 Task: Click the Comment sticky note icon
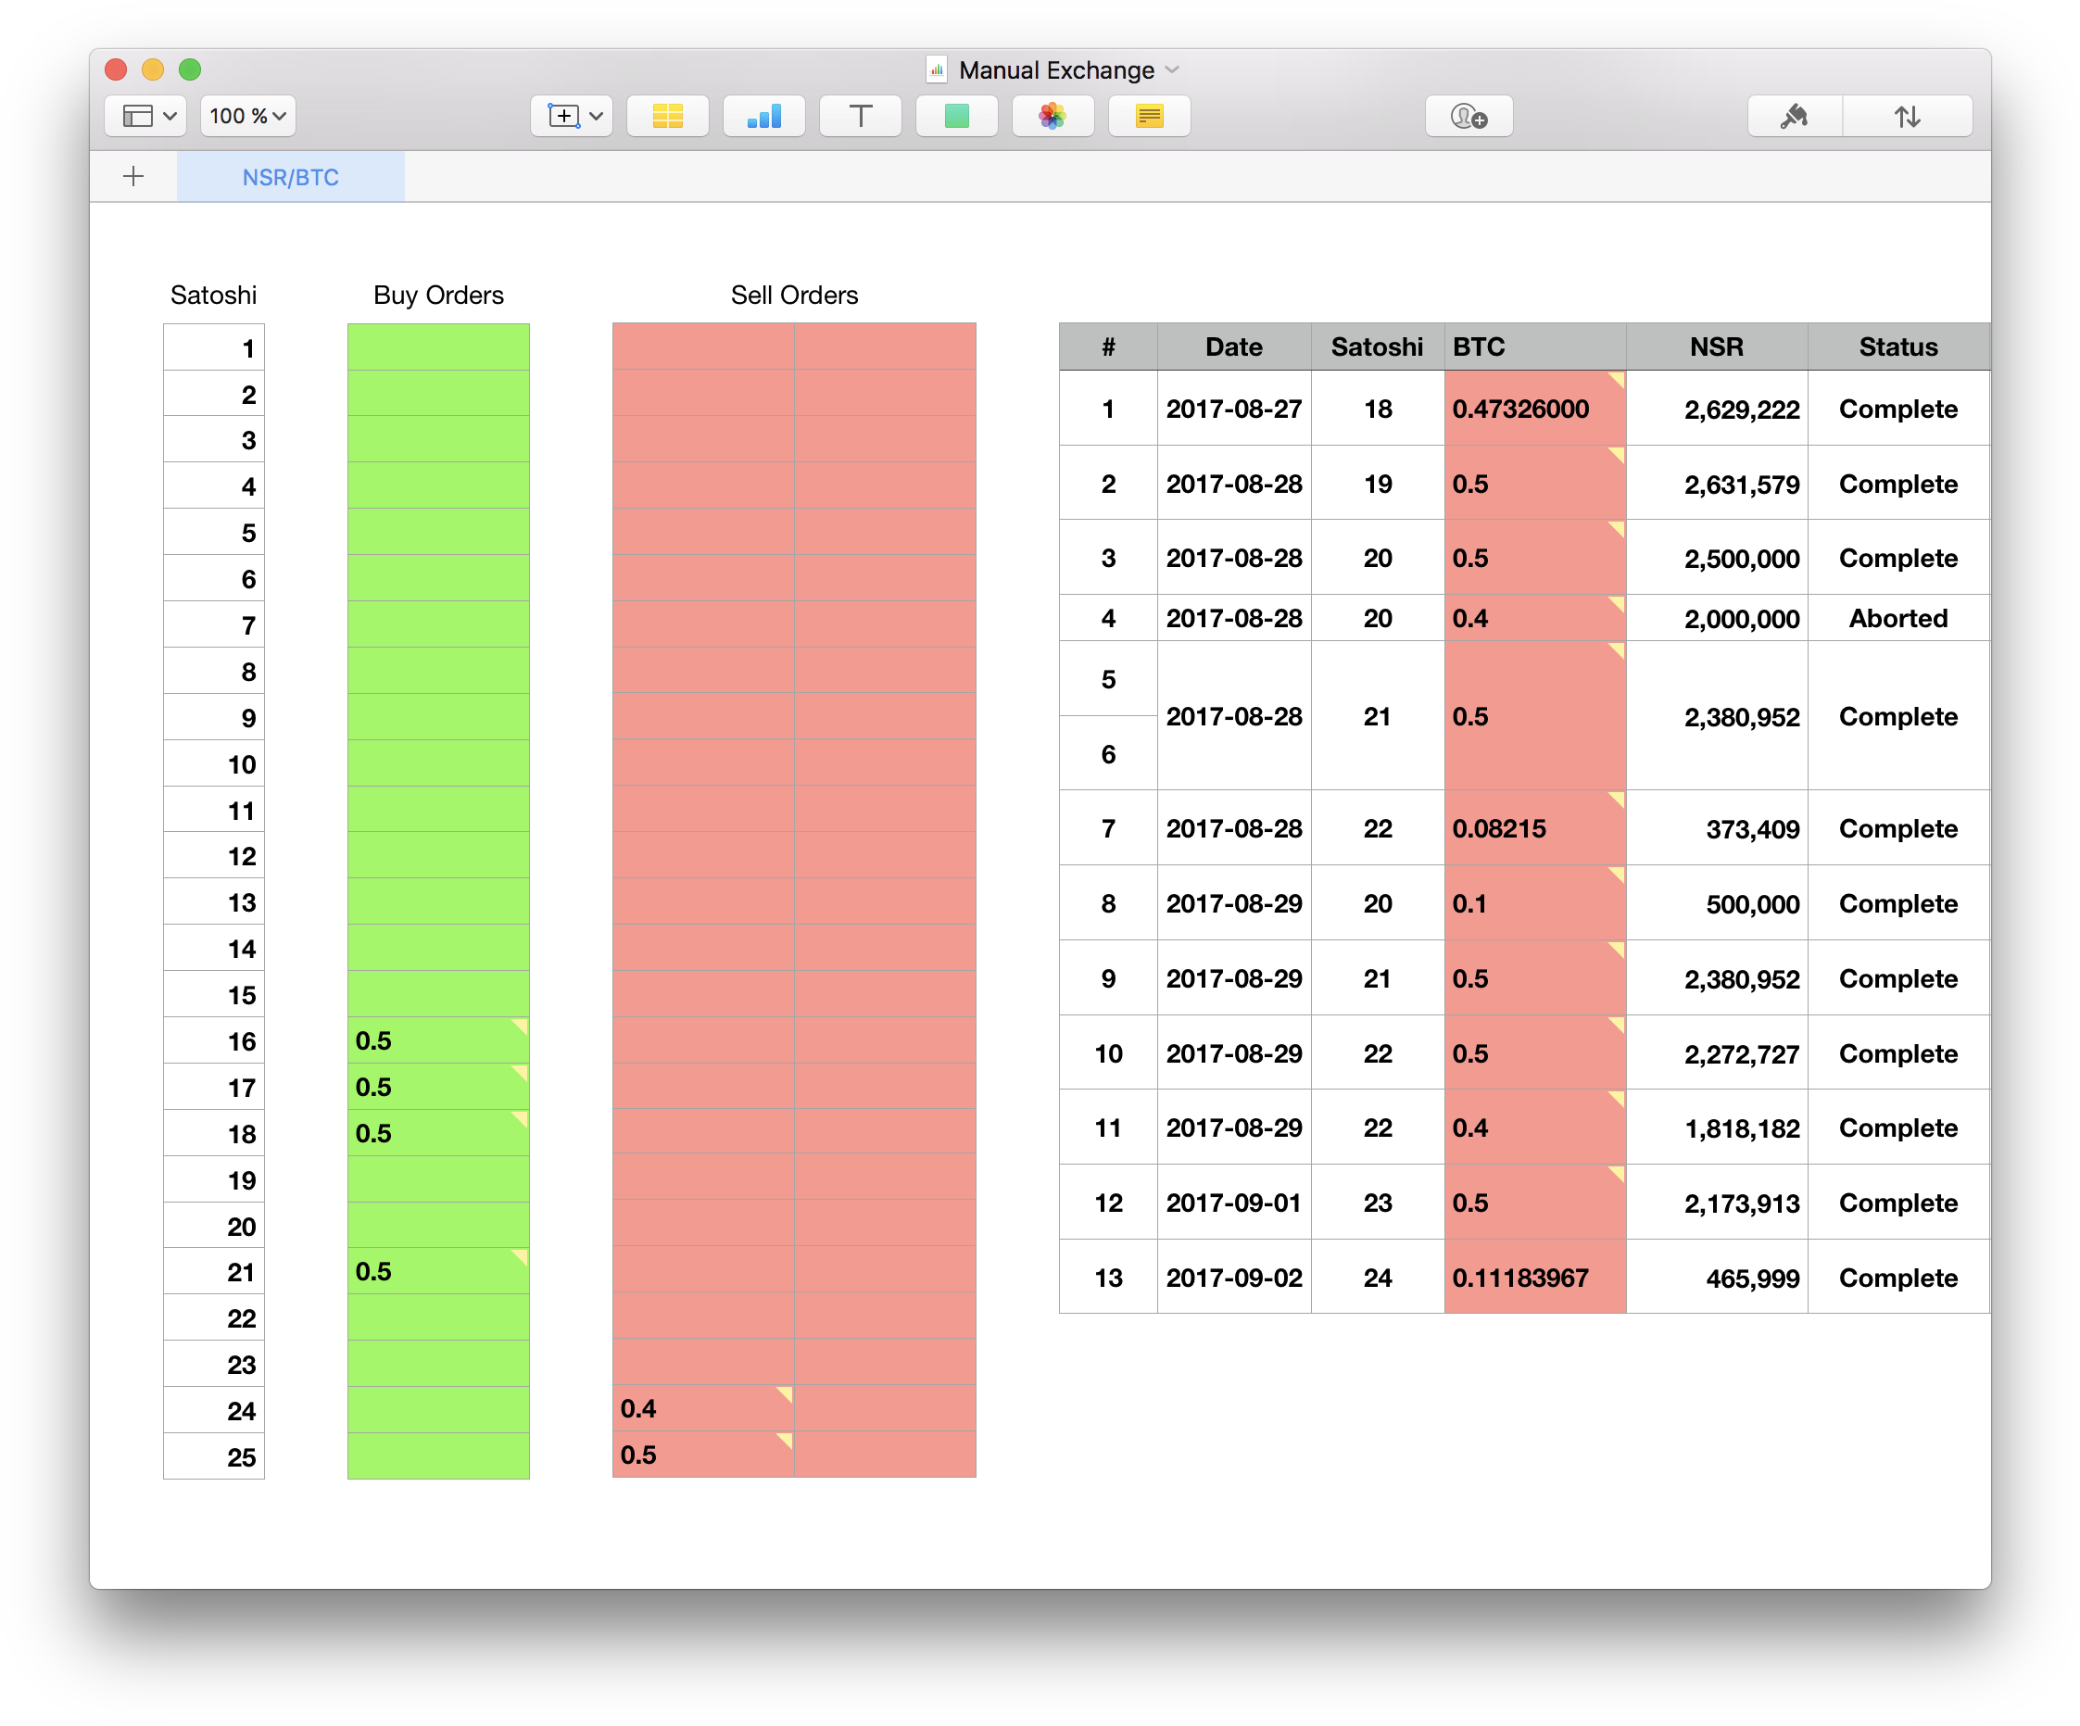(1149, 116)
